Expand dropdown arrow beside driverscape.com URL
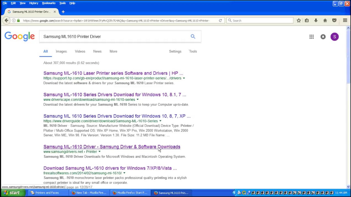The width and height of the screenshot is (351, 197). 137,100
